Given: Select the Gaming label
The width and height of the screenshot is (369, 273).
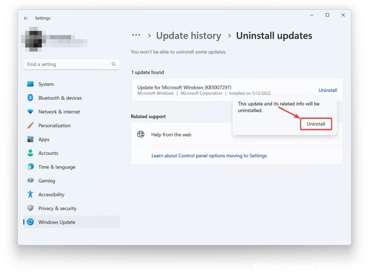Looking at the screenshot, I should [47, 181].
